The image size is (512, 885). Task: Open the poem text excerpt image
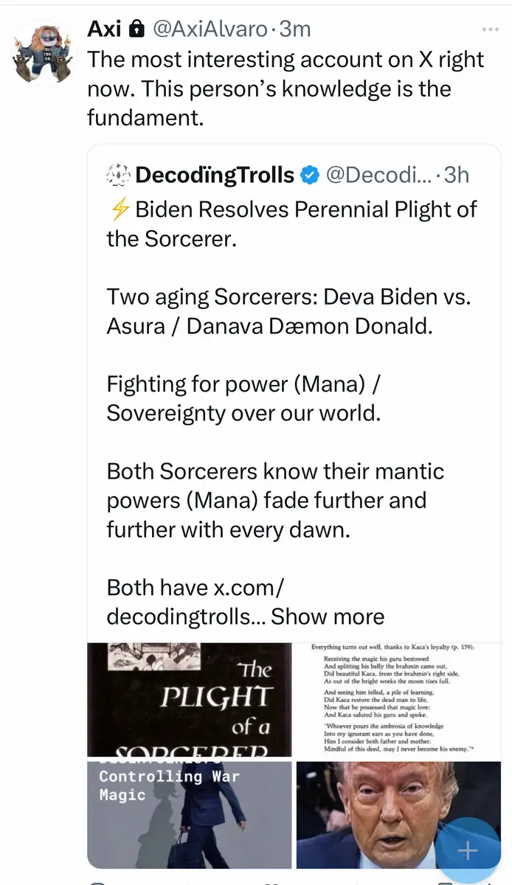(398, 699)
